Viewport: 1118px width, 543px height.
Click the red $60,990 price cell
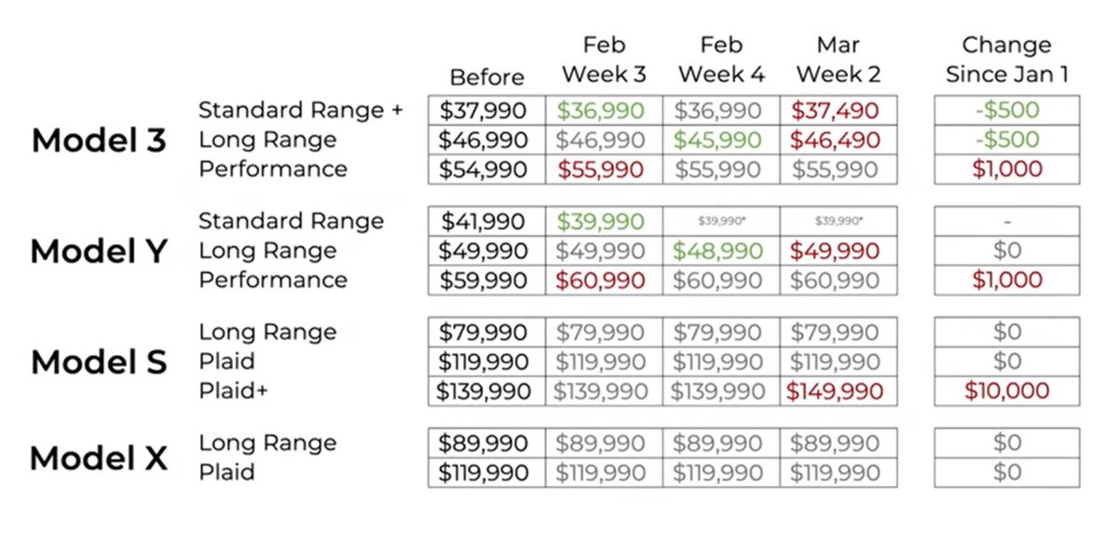click(x=603, y=280)
